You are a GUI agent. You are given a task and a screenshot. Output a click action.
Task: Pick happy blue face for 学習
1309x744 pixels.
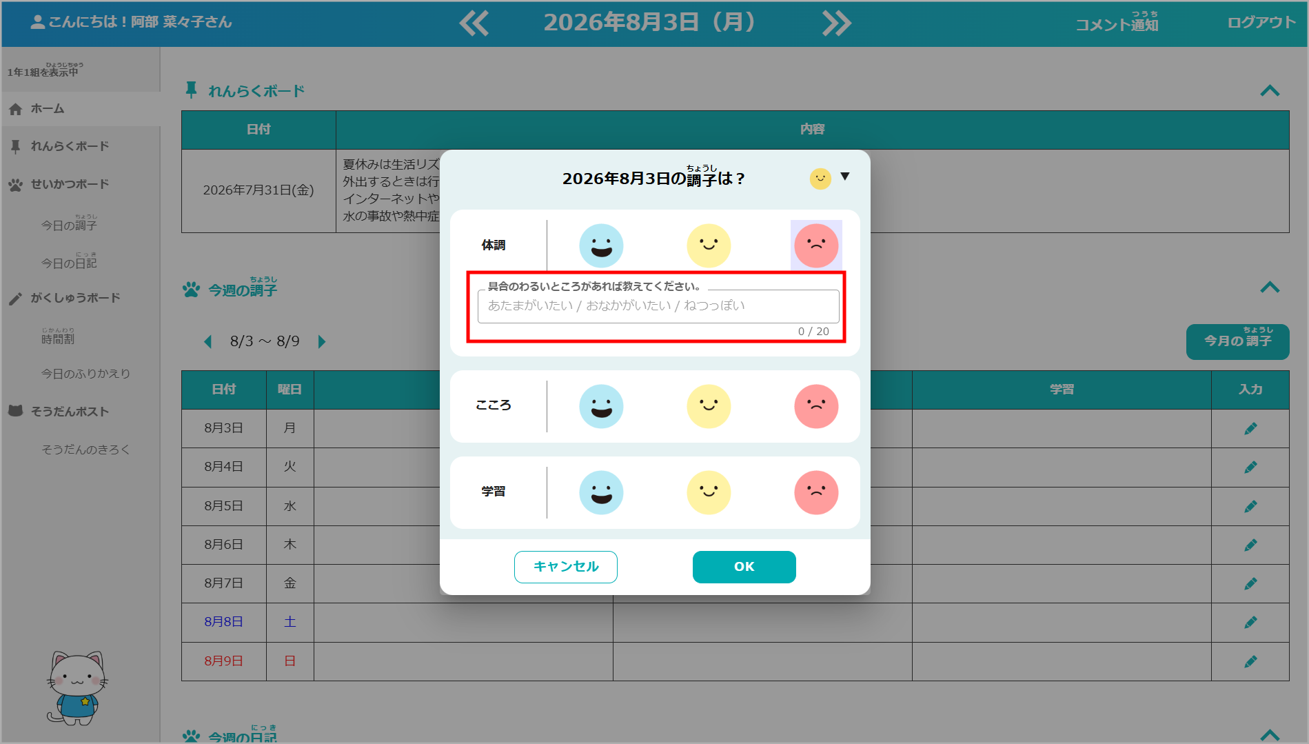(601, 492)
